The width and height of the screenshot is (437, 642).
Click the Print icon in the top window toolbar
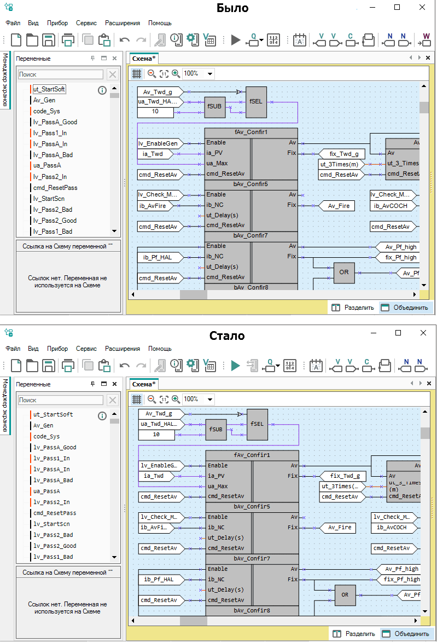68,40
